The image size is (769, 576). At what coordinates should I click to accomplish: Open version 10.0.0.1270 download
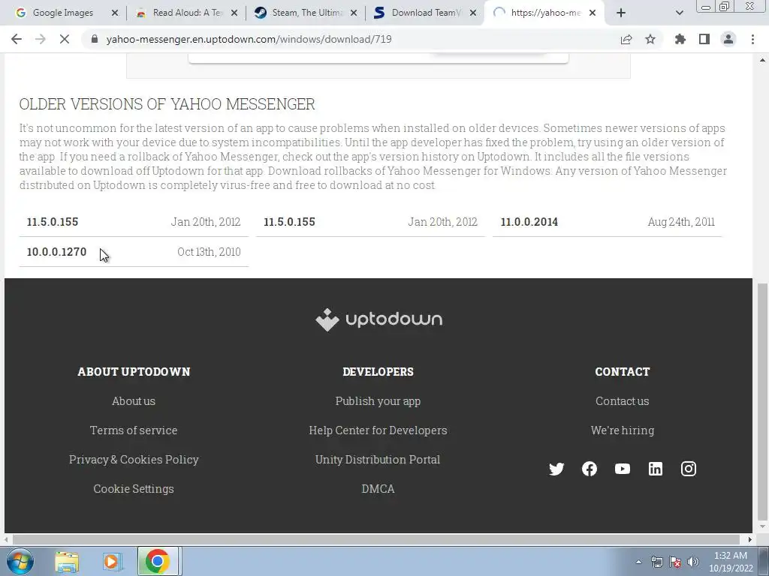(x=134, y=252)
